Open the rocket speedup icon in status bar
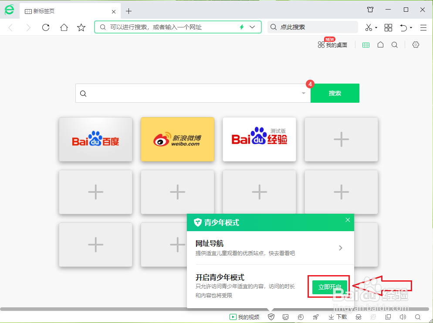 315,317
